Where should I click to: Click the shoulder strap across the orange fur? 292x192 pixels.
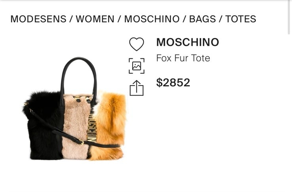point(104,145)
